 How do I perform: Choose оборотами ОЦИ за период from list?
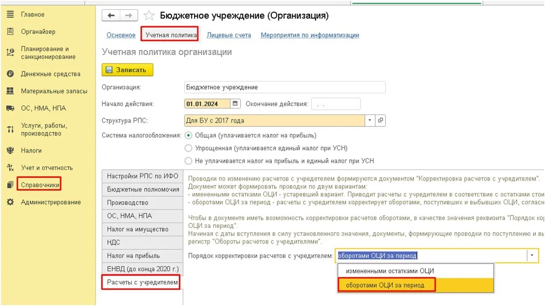(415, 285)
